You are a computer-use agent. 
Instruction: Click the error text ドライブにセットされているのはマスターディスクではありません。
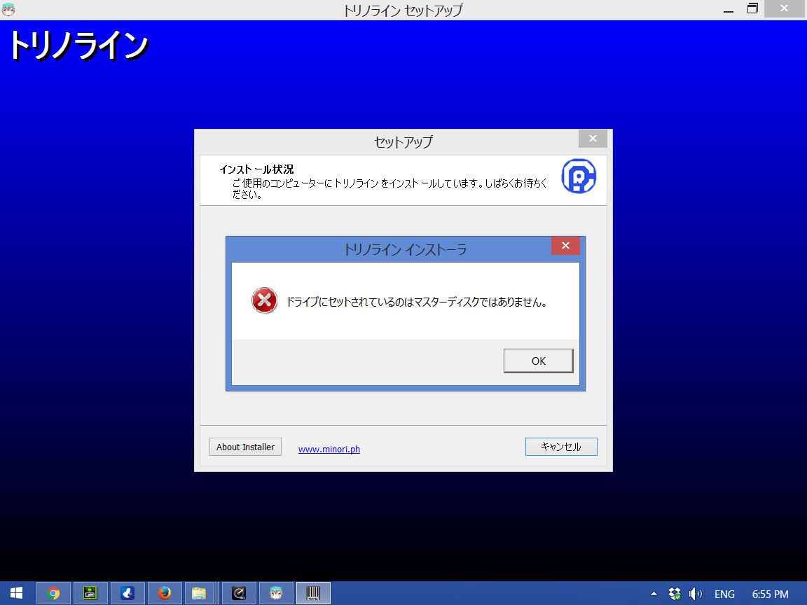tap(416, 302)
